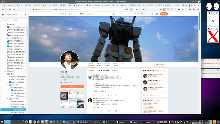
Task: Switch to xlogo in the taskbar
Action: pos(147,122)
